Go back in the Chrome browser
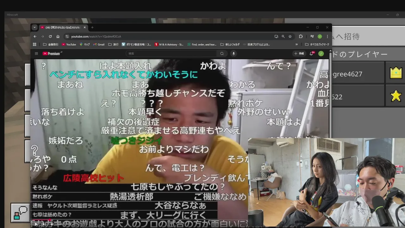Screen dimensions: 405x228 35,36
